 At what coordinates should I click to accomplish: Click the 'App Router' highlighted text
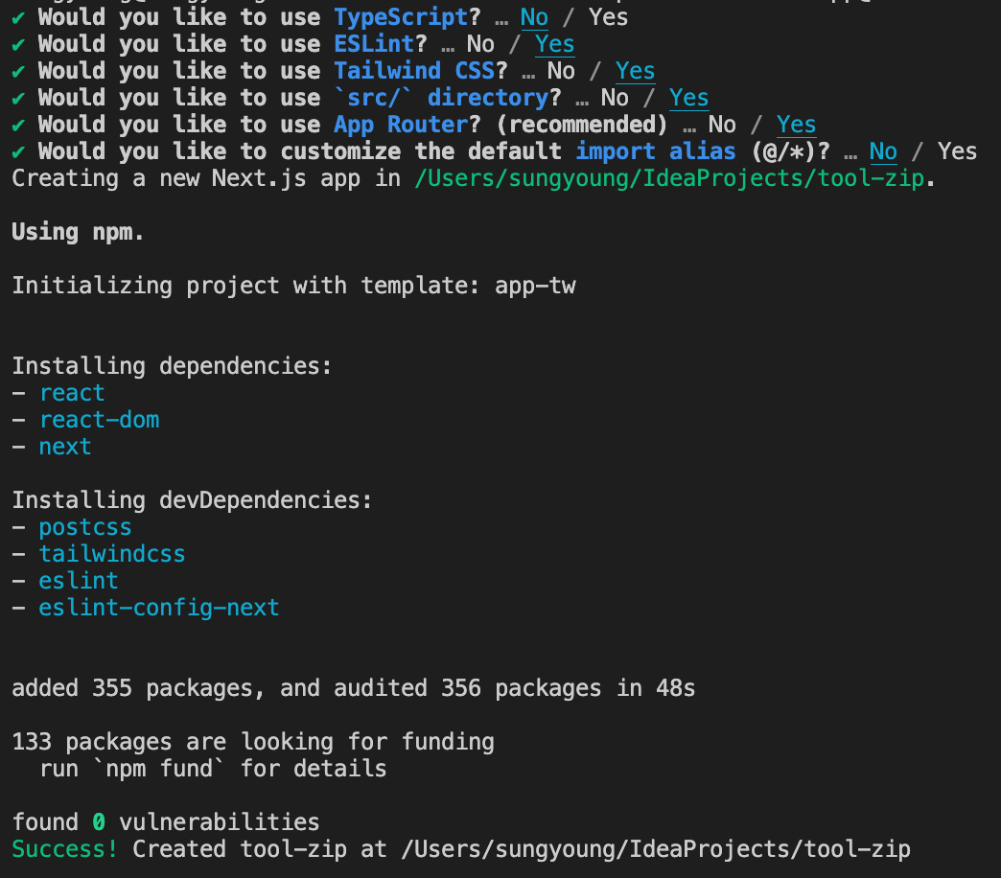pos(401,125)
